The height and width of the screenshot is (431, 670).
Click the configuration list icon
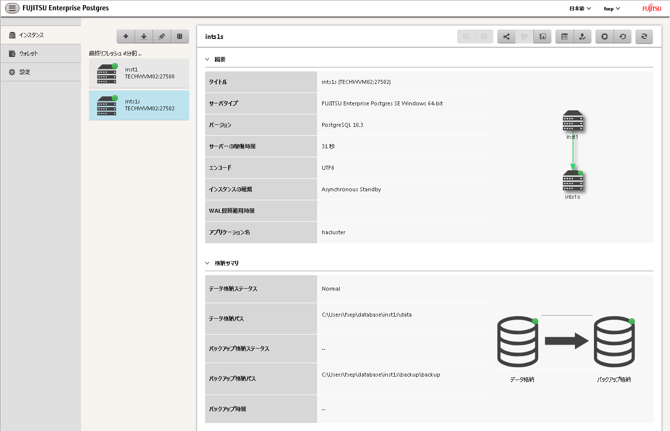point(564,36)
